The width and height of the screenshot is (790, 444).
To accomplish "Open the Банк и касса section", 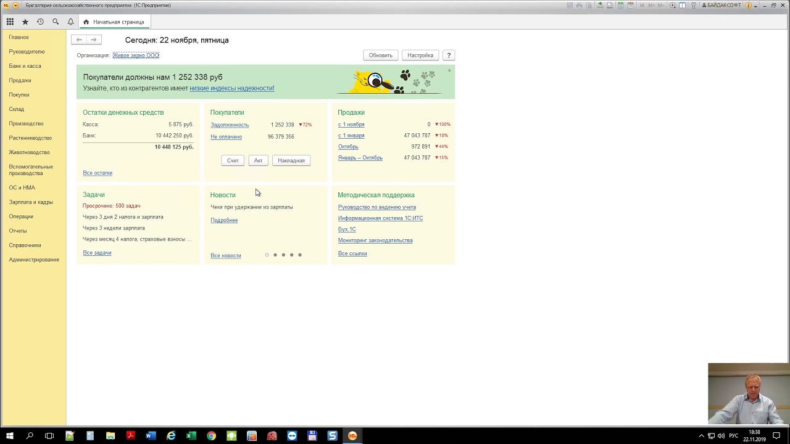I will pos(25,66).
